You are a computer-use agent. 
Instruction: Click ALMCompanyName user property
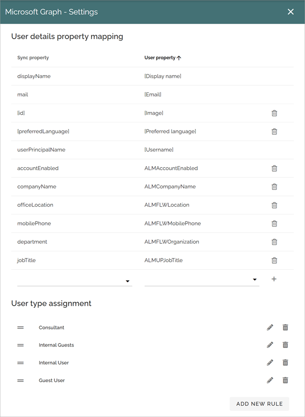point(170,187)
